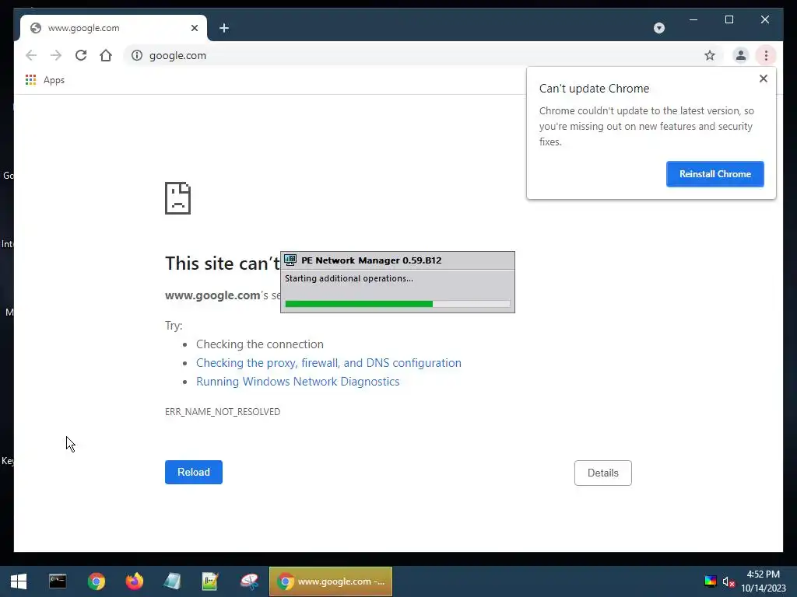The height and width of the screenshot is (597, 797).
Task: Minimize the Chrome window
Action: (693, 19)
